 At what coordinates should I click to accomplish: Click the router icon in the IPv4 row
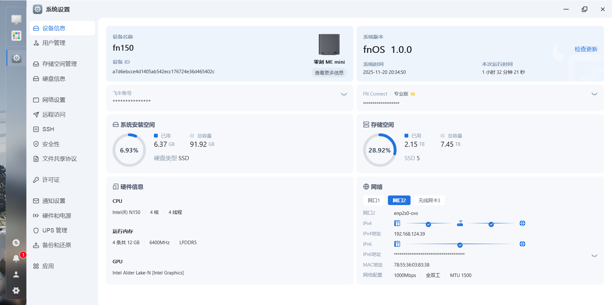[x=460, y=223]
